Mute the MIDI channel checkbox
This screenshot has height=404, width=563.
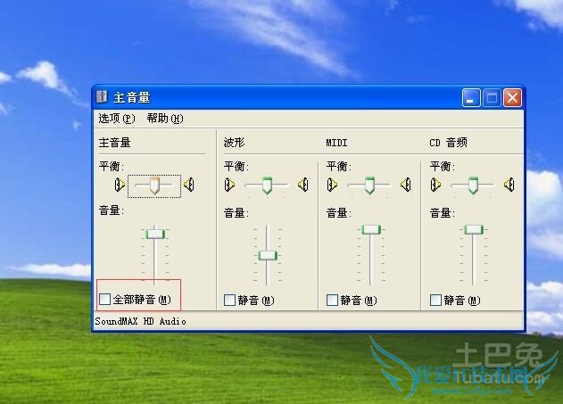[x=332, y=300]
